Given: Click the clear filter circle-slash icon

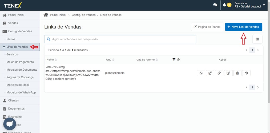Looking at the screenshot, I should pyautogui.click(x=178, y=60).
